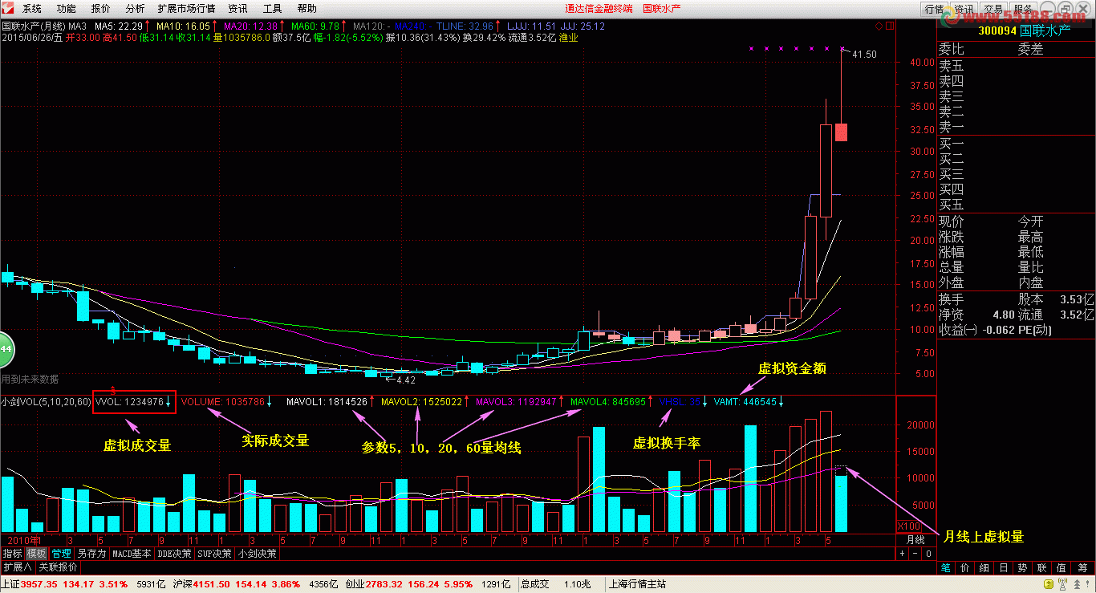
Task: Click the 资讯 button at top right
Action: (x=964, y=9)
